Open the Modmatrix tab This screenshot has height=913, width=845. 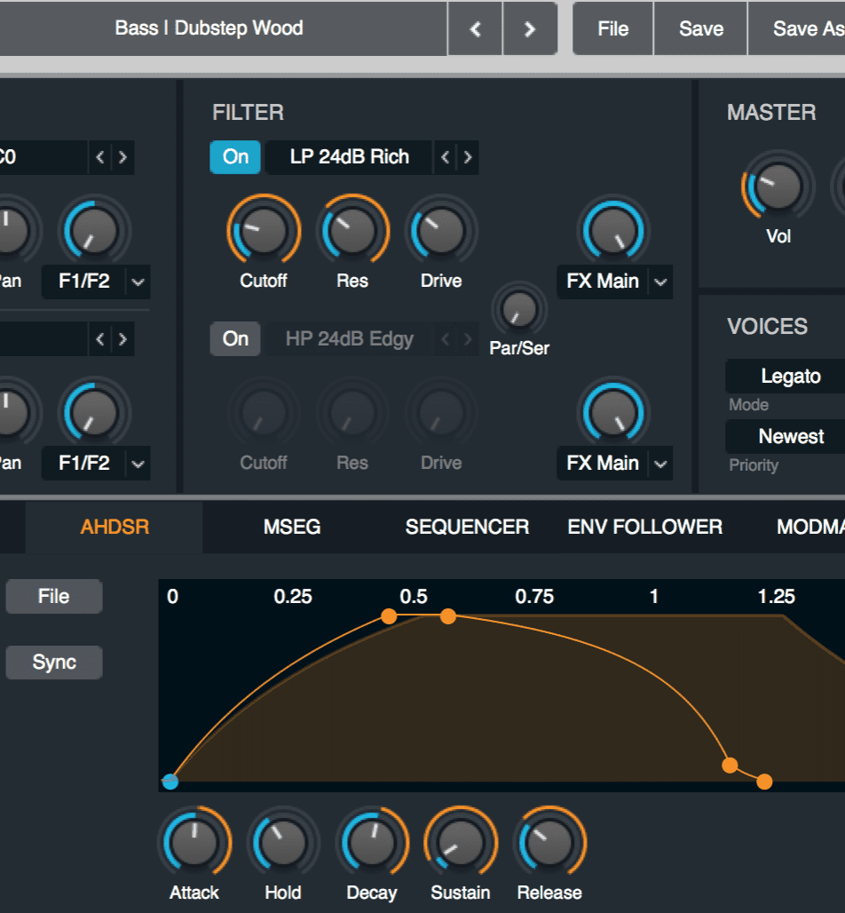pos(810,527)
